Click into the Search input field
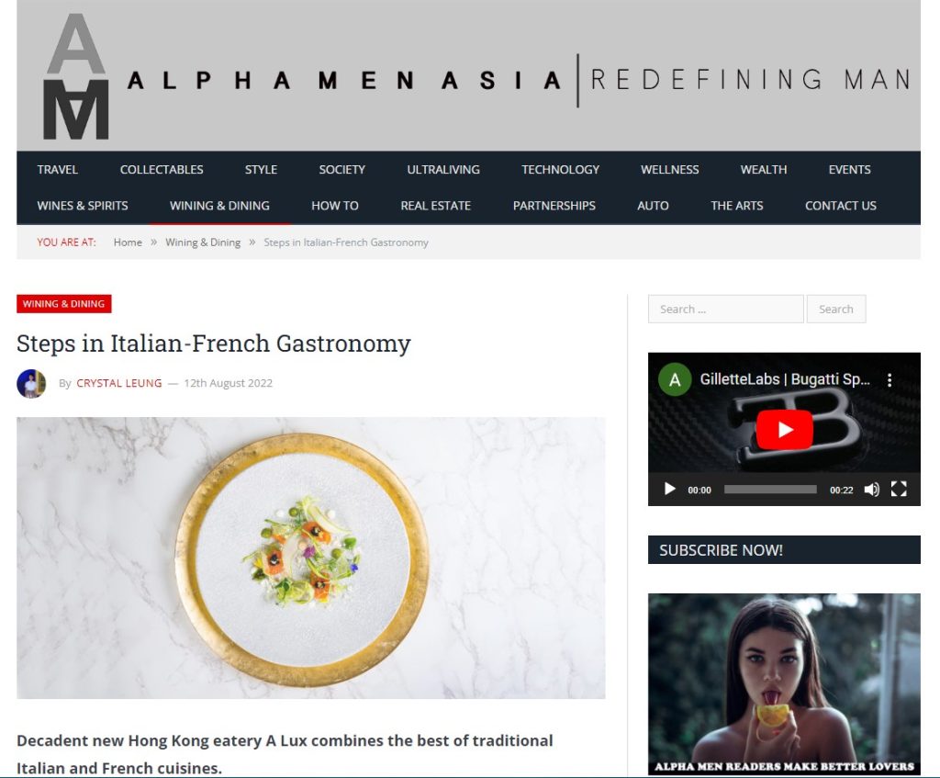This screenshot has width=940, height=778. (x=725, y=309)
